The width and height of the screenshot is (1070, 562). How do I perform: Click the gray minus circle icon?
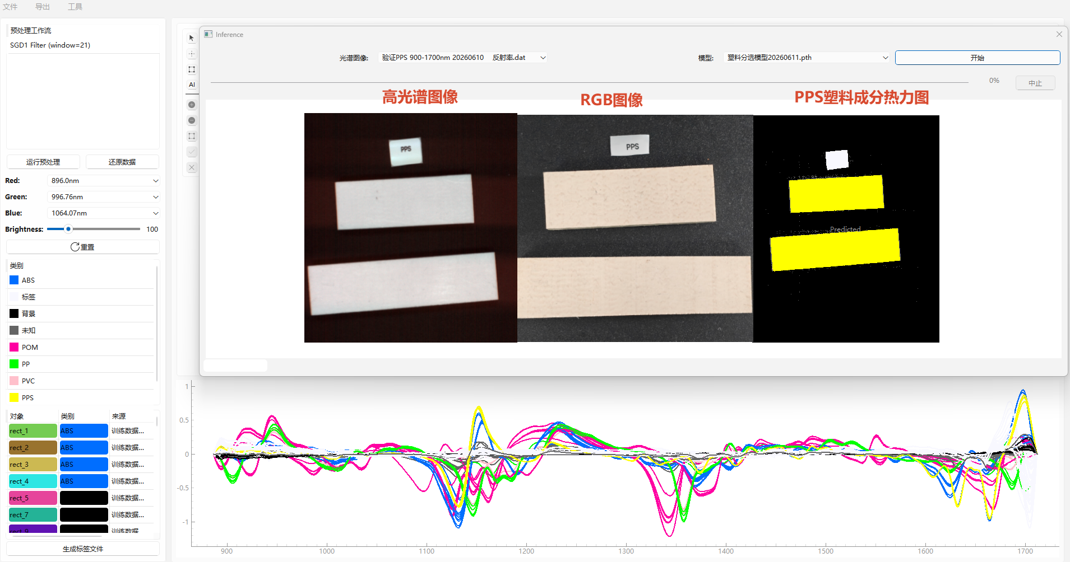192,120
